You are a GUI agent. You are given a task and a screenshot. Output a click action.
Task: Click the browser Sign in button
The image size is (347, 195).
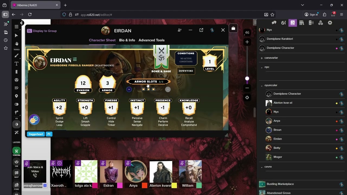click(x=311, y=15)
